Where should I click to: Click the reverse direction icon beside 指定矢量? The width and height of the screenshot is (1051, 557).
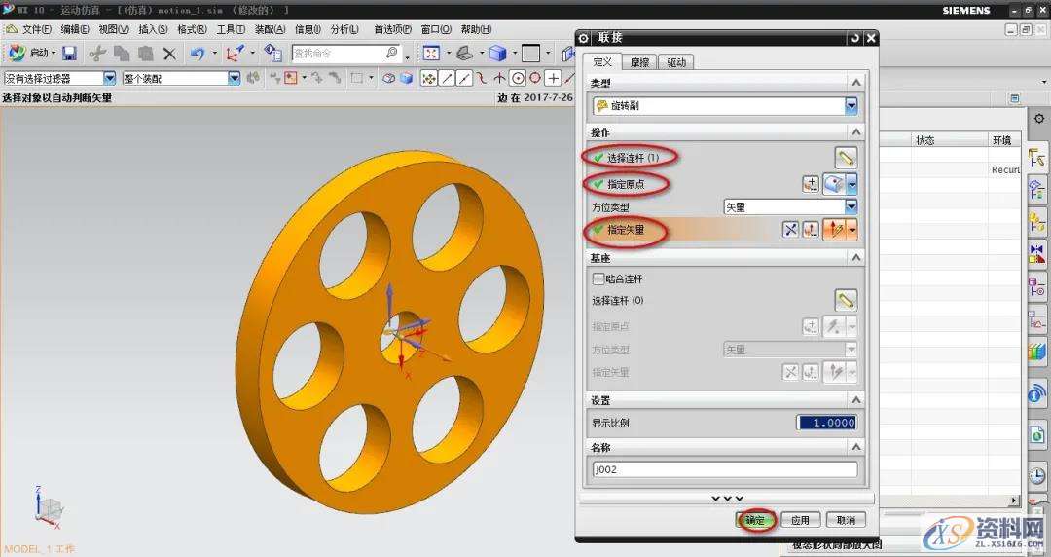click(790, 230)
